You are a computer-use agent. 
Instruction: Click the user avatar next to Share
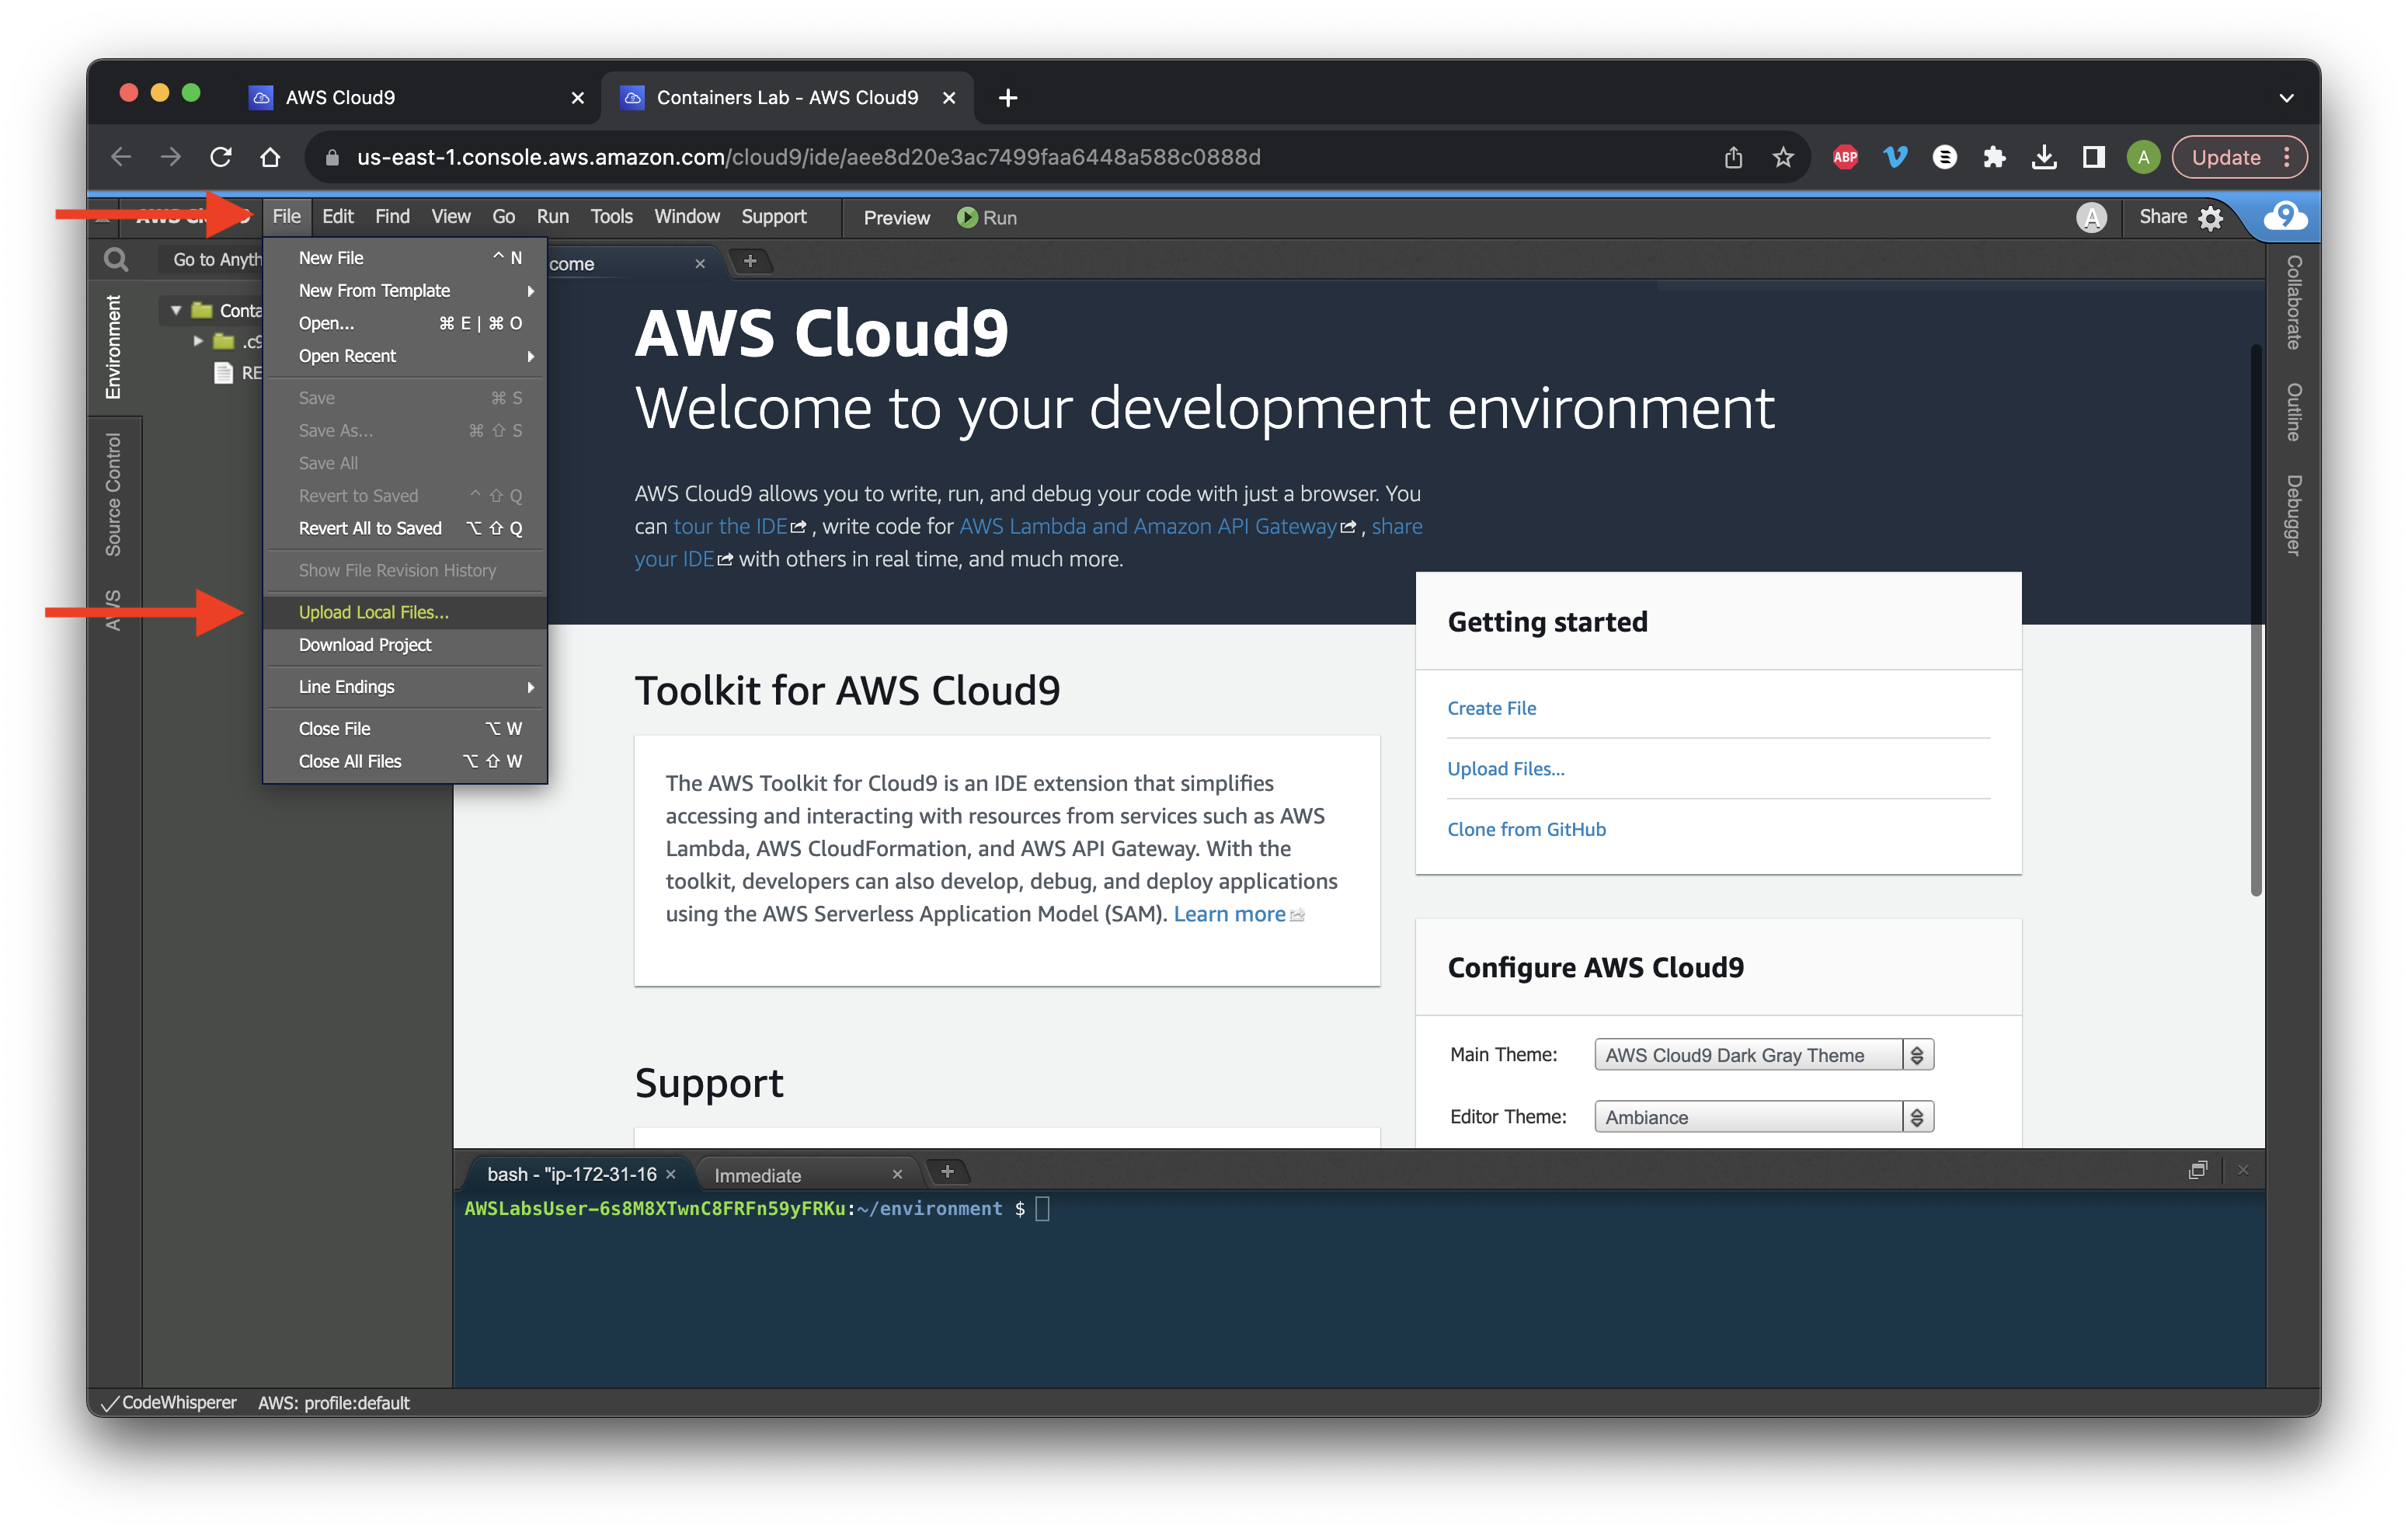click(x=2091, y=218)
